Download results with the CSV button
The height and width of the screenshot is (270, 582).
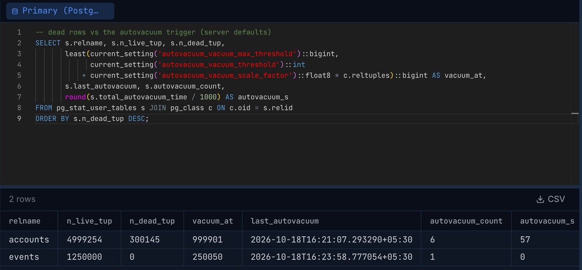[x=550, y=199]
